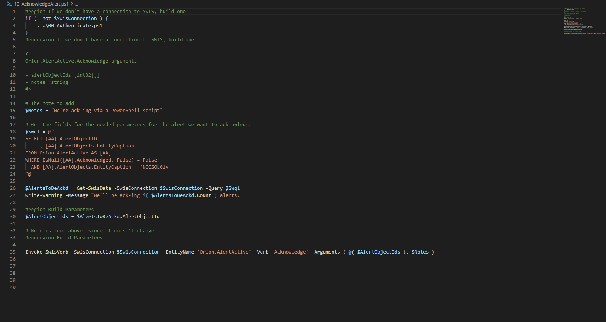Click the "SELECT [AA].AlertObjectID" query line
This screenshot has height=322, width=606.
[x=61, y=138]
